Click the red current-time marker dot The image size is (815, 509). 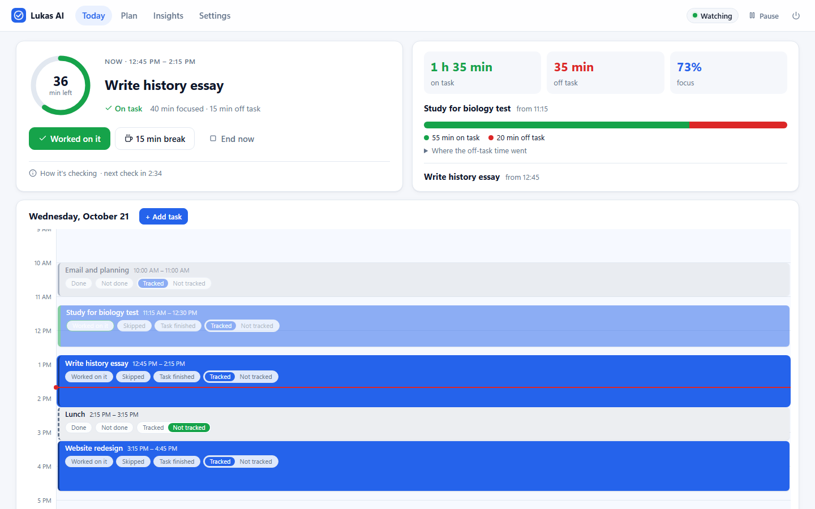point(56,387)
